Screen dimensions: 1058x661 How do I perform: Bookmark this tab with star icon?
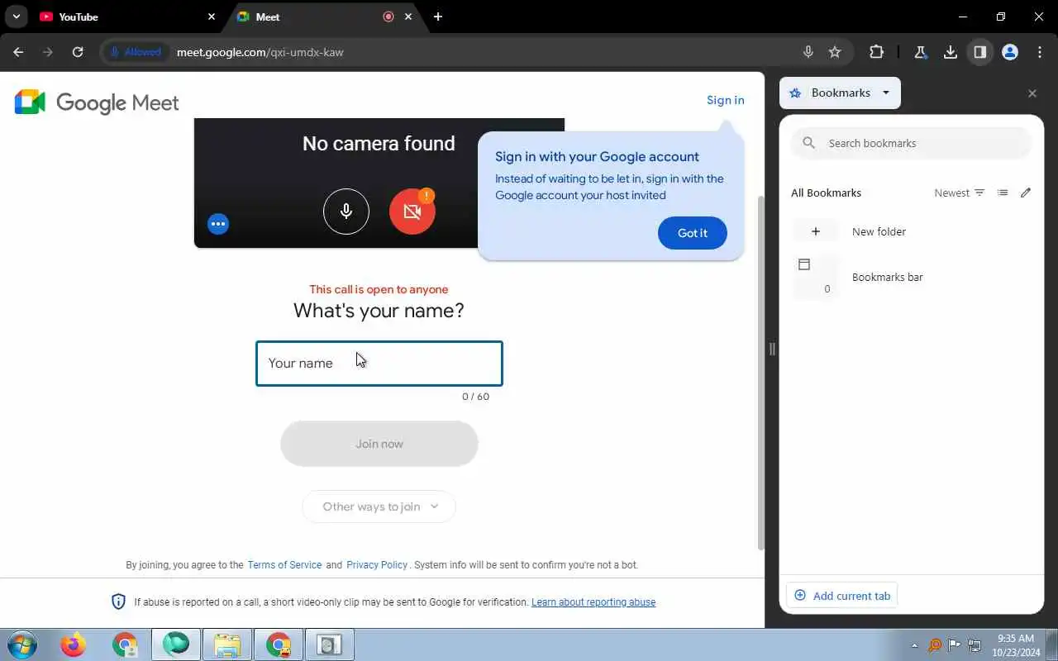[x=835, y=52]
